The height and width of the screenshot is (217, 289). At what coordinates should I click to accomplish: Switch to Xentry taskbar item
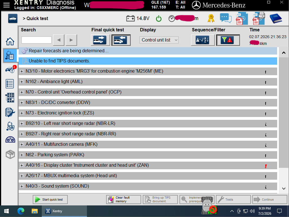64,211
